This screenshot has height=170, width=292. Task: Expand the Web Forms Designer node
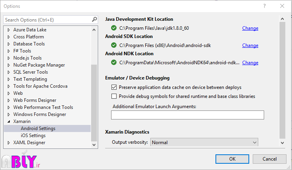(9, 100)
